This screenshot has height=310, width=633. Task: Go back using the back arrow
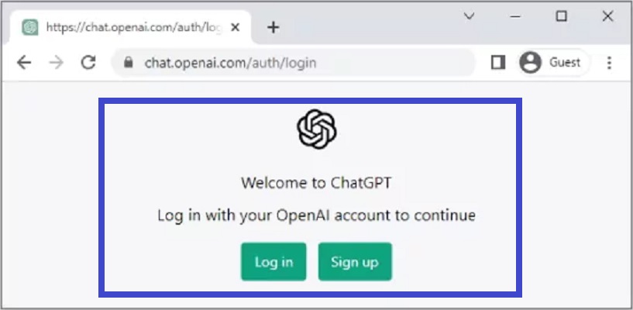(24, 63)
